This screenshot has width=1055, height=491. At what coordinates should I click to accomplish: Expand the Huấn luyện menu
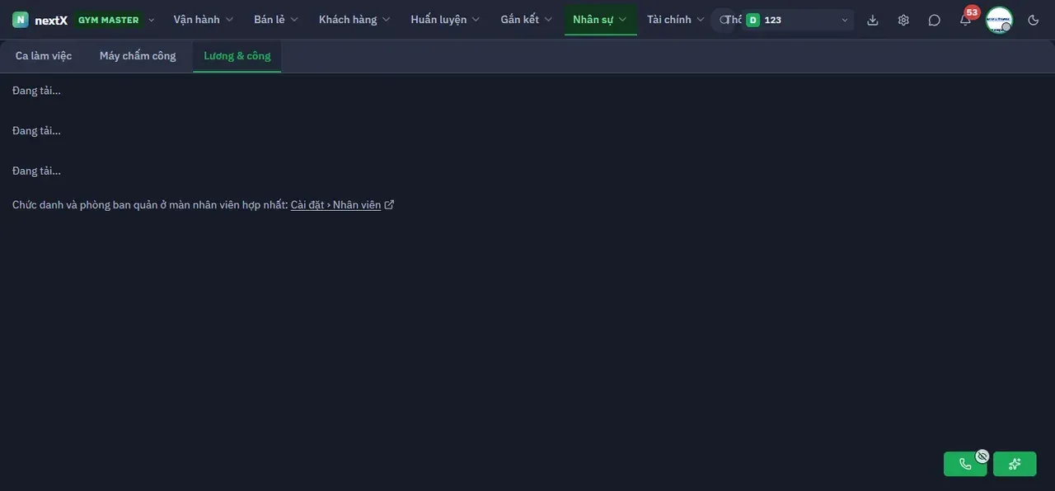(x=445, y=20)
